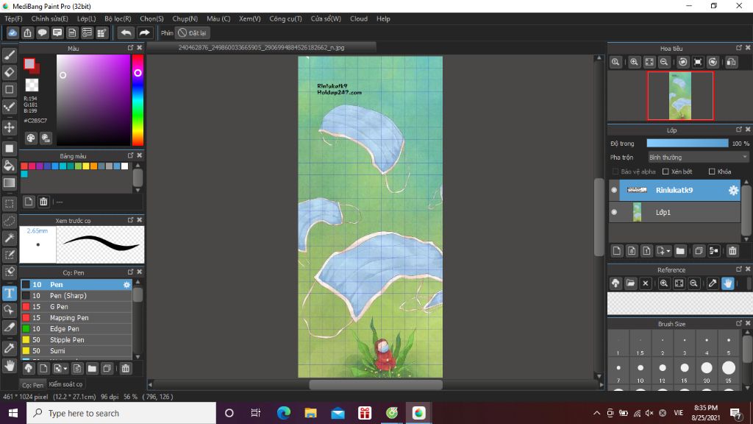
Task: Select the open image file tab
Action: pos(261,48)
